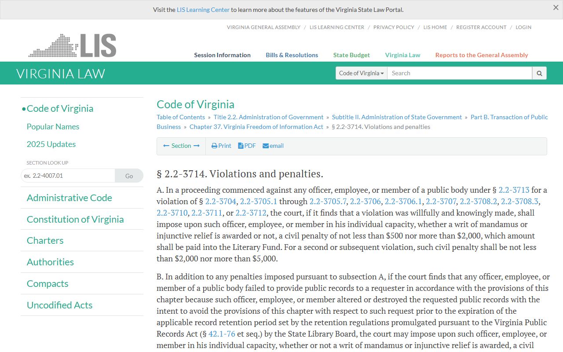Click the section look up input field
Screen dimensions: 563x352
(68, 176)
